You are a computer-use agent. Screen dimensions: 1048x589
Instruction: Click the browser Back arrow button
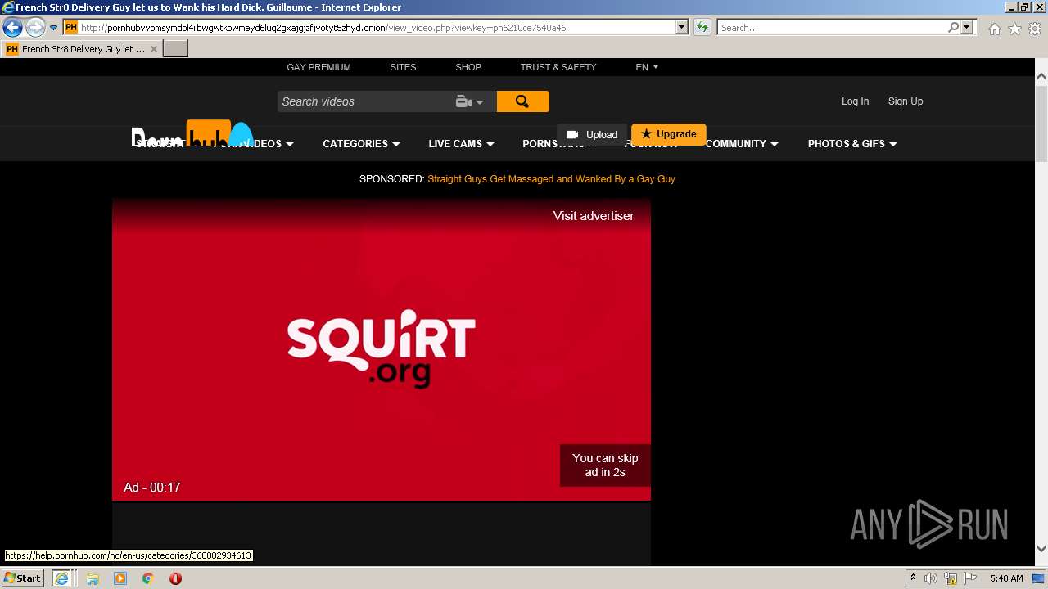[x=12, y=28]
